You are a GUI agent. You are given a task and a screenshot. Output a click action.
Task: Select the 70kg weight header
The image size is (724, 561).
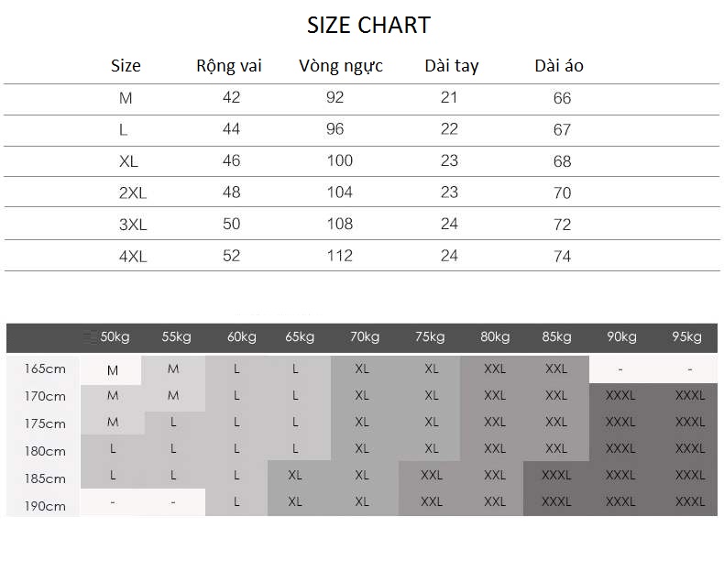[364, 337]
